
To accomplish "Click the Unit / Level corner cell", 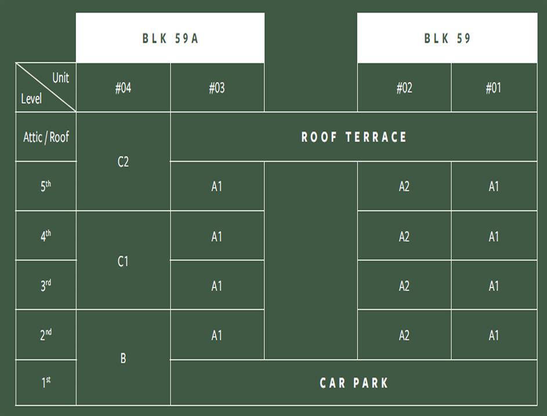I will (46, 88).
